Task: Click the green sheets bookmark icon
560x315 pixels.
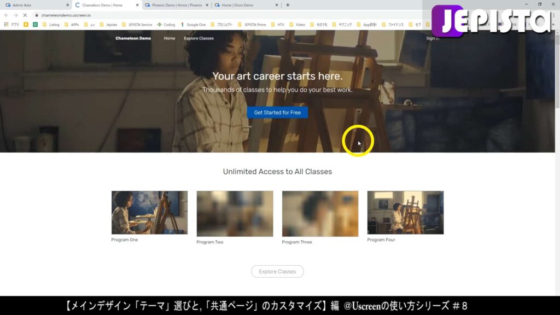Action: [x=35, y=25]
